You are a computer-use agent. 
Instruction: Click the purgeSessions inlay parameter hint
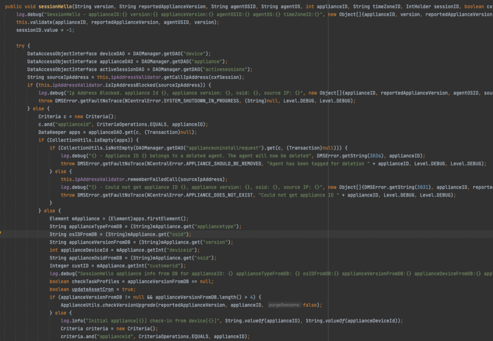tap(284, 305)
